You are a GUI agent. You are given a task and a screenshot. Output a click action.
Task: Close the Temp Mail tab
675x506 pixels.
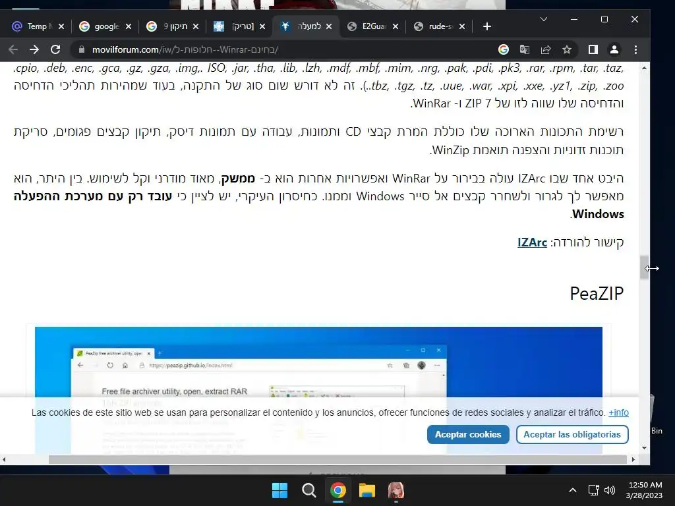pos(61,26)
